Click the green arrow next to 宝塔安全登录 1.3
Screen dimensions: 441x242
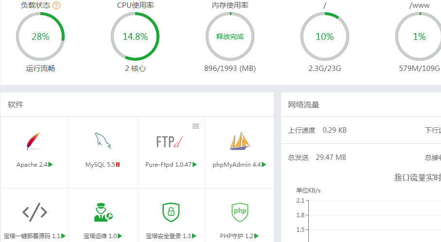194,236
